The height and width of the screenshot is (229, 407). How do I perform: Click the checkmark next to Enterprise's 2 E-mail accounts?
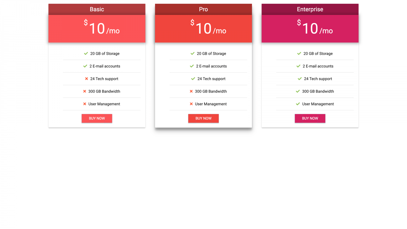(298, 66)
